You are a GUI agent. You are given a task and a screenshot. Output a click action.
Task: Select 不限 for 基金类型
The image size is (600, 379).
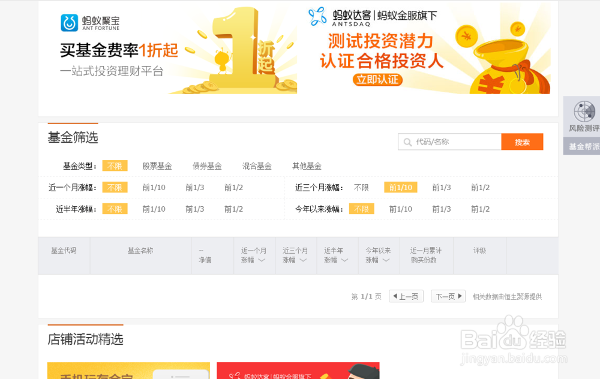(x=115, y=166)
